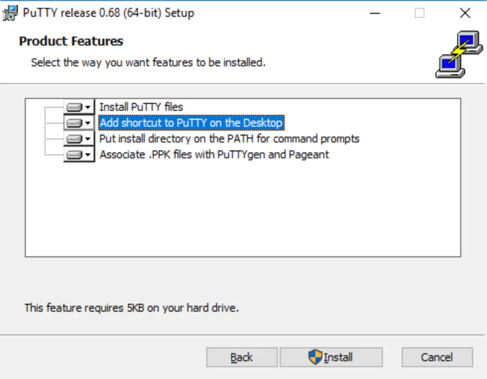Screen dimensions: 487x379
Task: Expand install options dropdown for PATH feature
Action: [88, 139]
